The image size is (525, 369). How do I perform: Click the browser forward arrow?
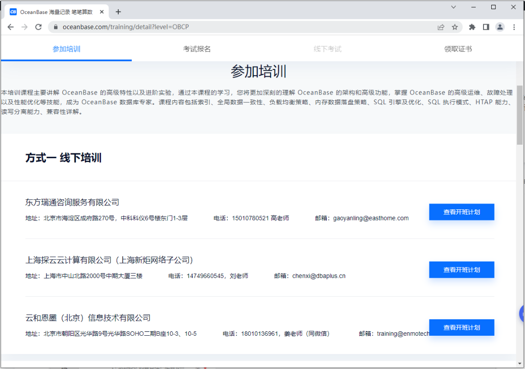coord(25,27)
